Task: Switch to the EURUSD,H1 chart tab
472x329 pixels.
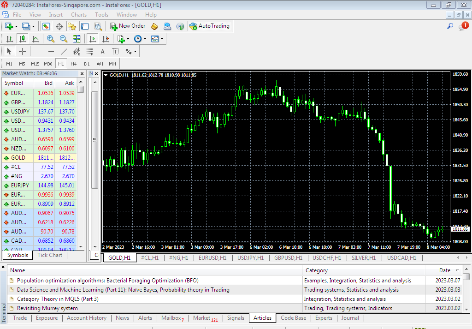Action: click(212, 258)
